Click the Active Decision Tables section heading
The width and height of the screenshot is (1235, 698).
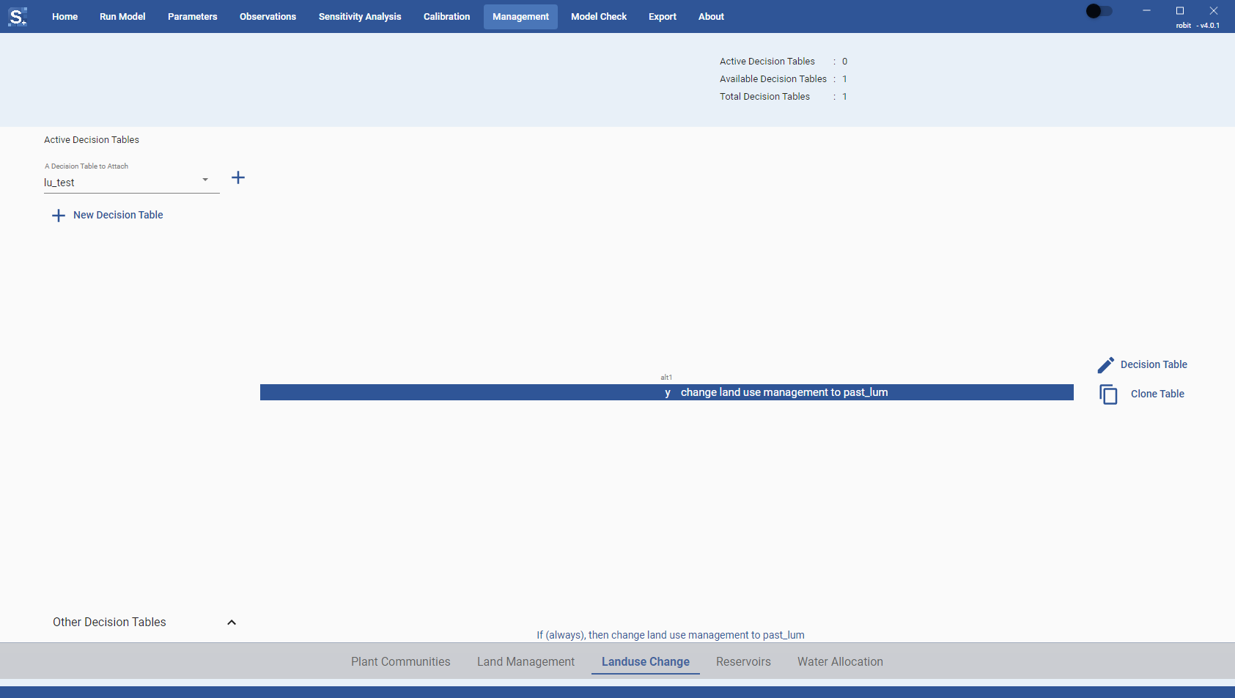92,140
